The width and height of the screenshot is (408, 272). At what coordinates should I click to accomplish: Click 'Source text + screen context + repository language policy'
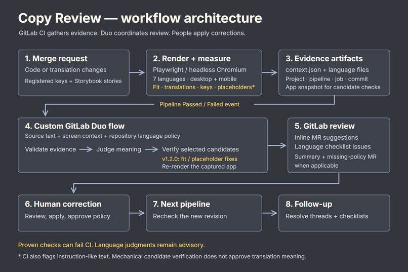(x=102, y=136)
